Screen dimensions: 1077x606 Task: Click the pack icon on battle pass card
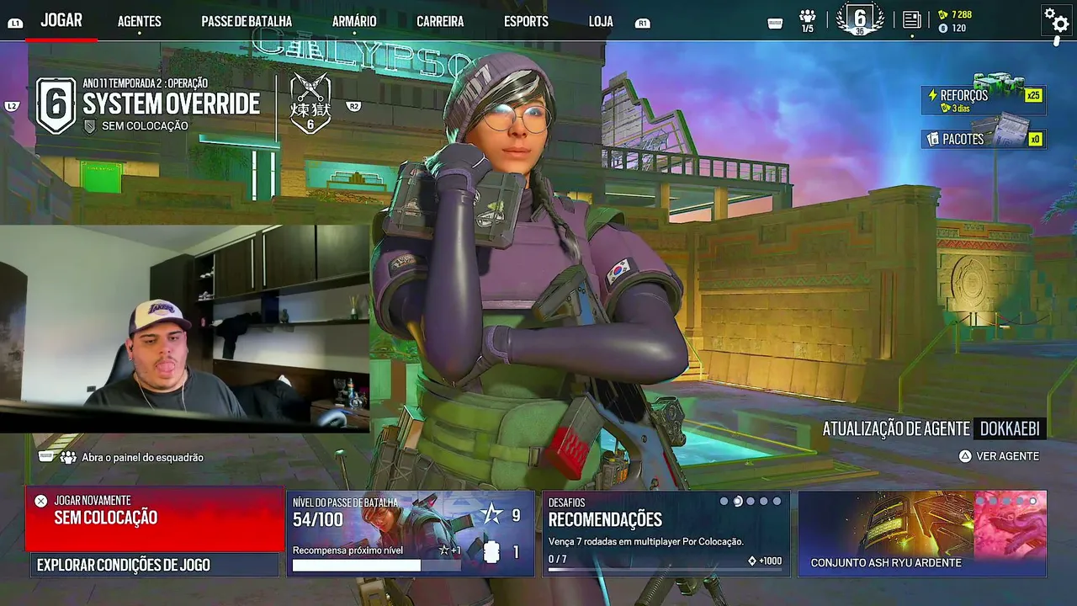[x=492, y=552]
